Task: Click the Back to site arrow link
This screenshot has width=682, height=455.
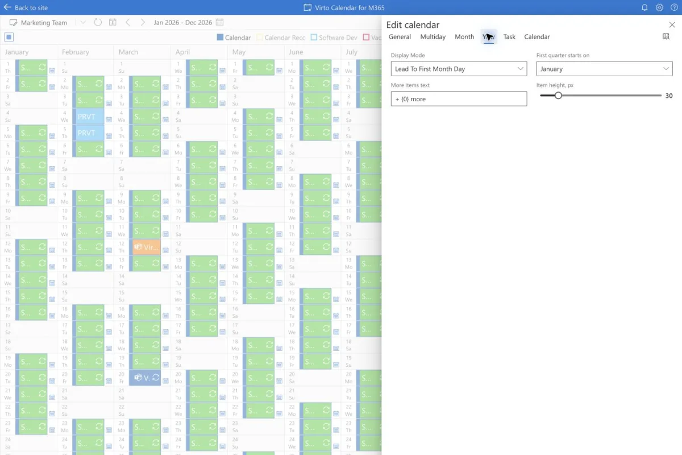Action: [26, 7]
